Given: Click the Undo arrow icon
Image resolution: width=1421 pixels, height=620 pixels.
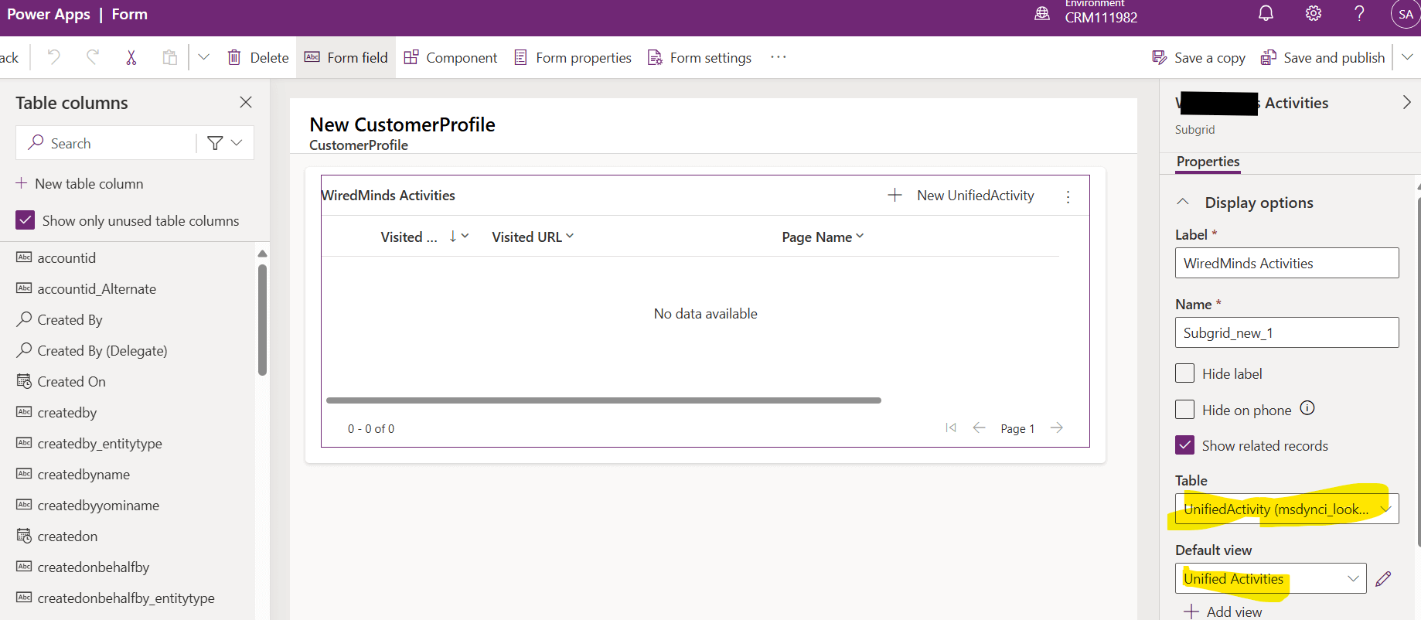Looking at the screenshot, I should [x=53, y=57].
